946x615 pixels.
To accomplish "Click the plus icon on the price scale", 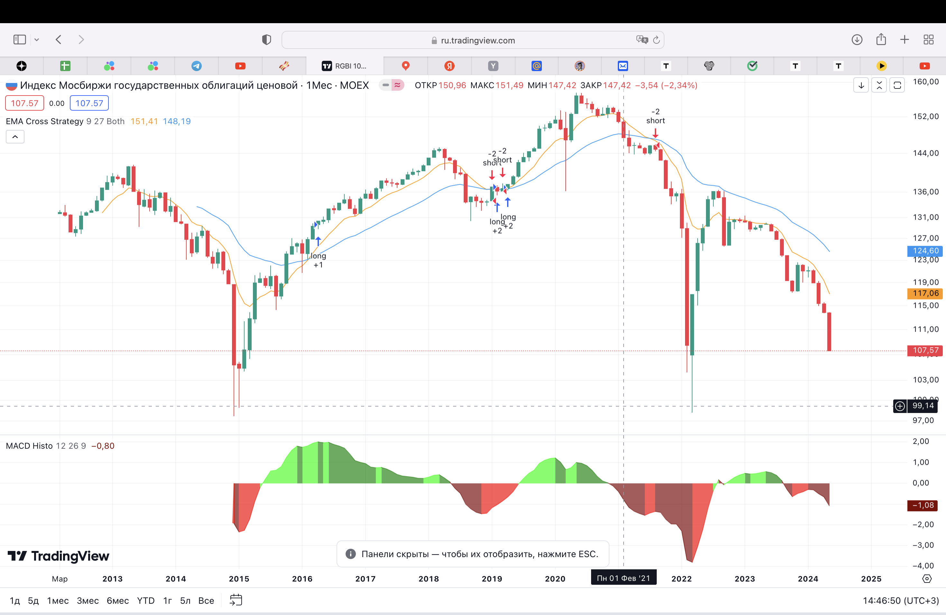I will pyautogui.click(x=900, y=406).
